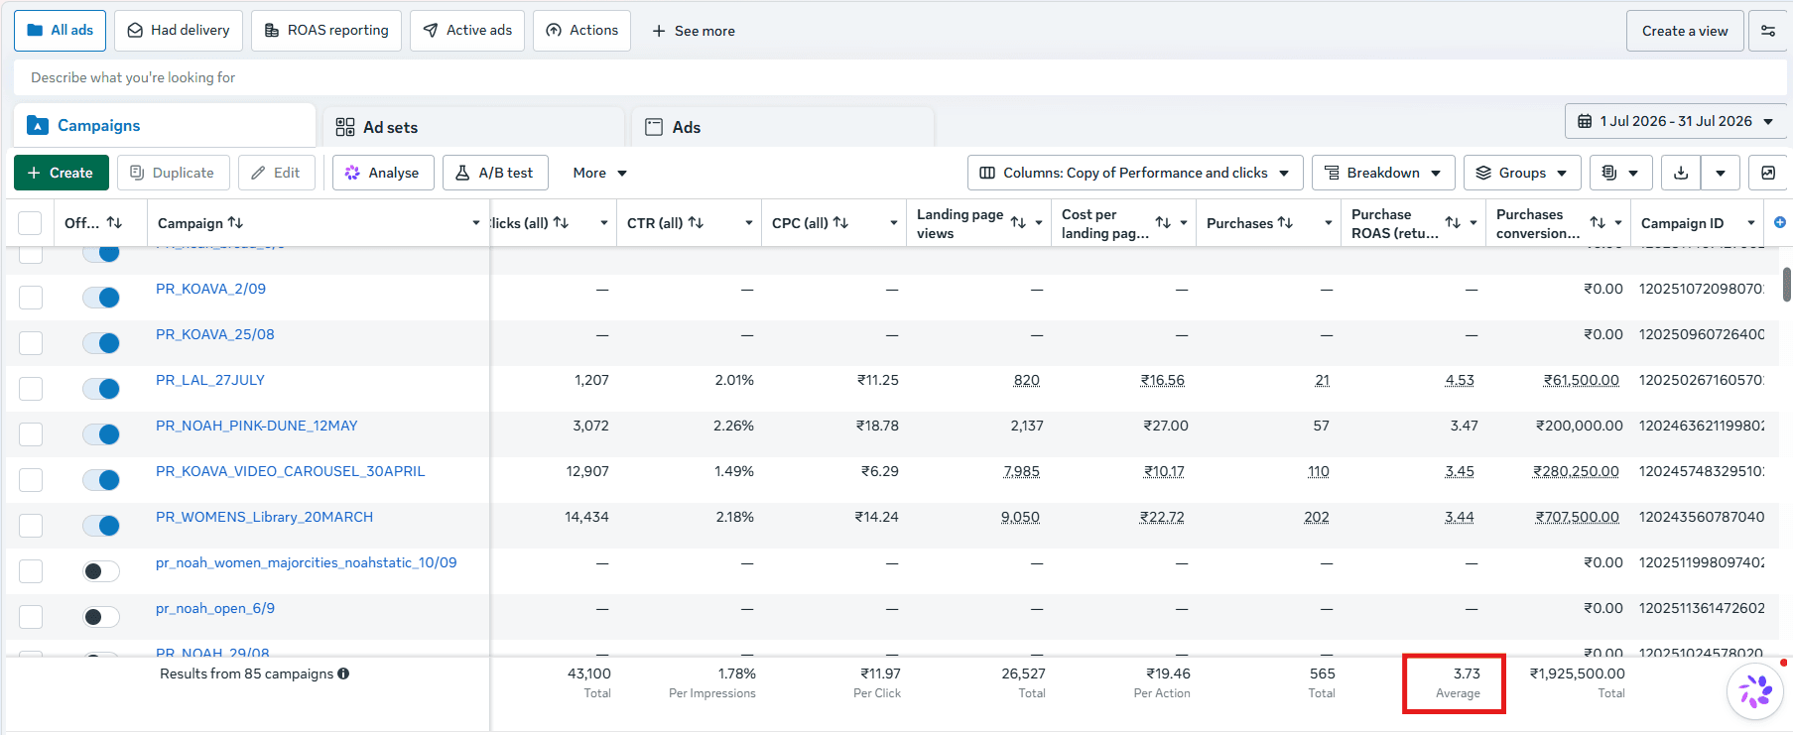Viewport: 1793px width, 735px height.
Task: Click the add column plus icon
Action: point(1780,222)
